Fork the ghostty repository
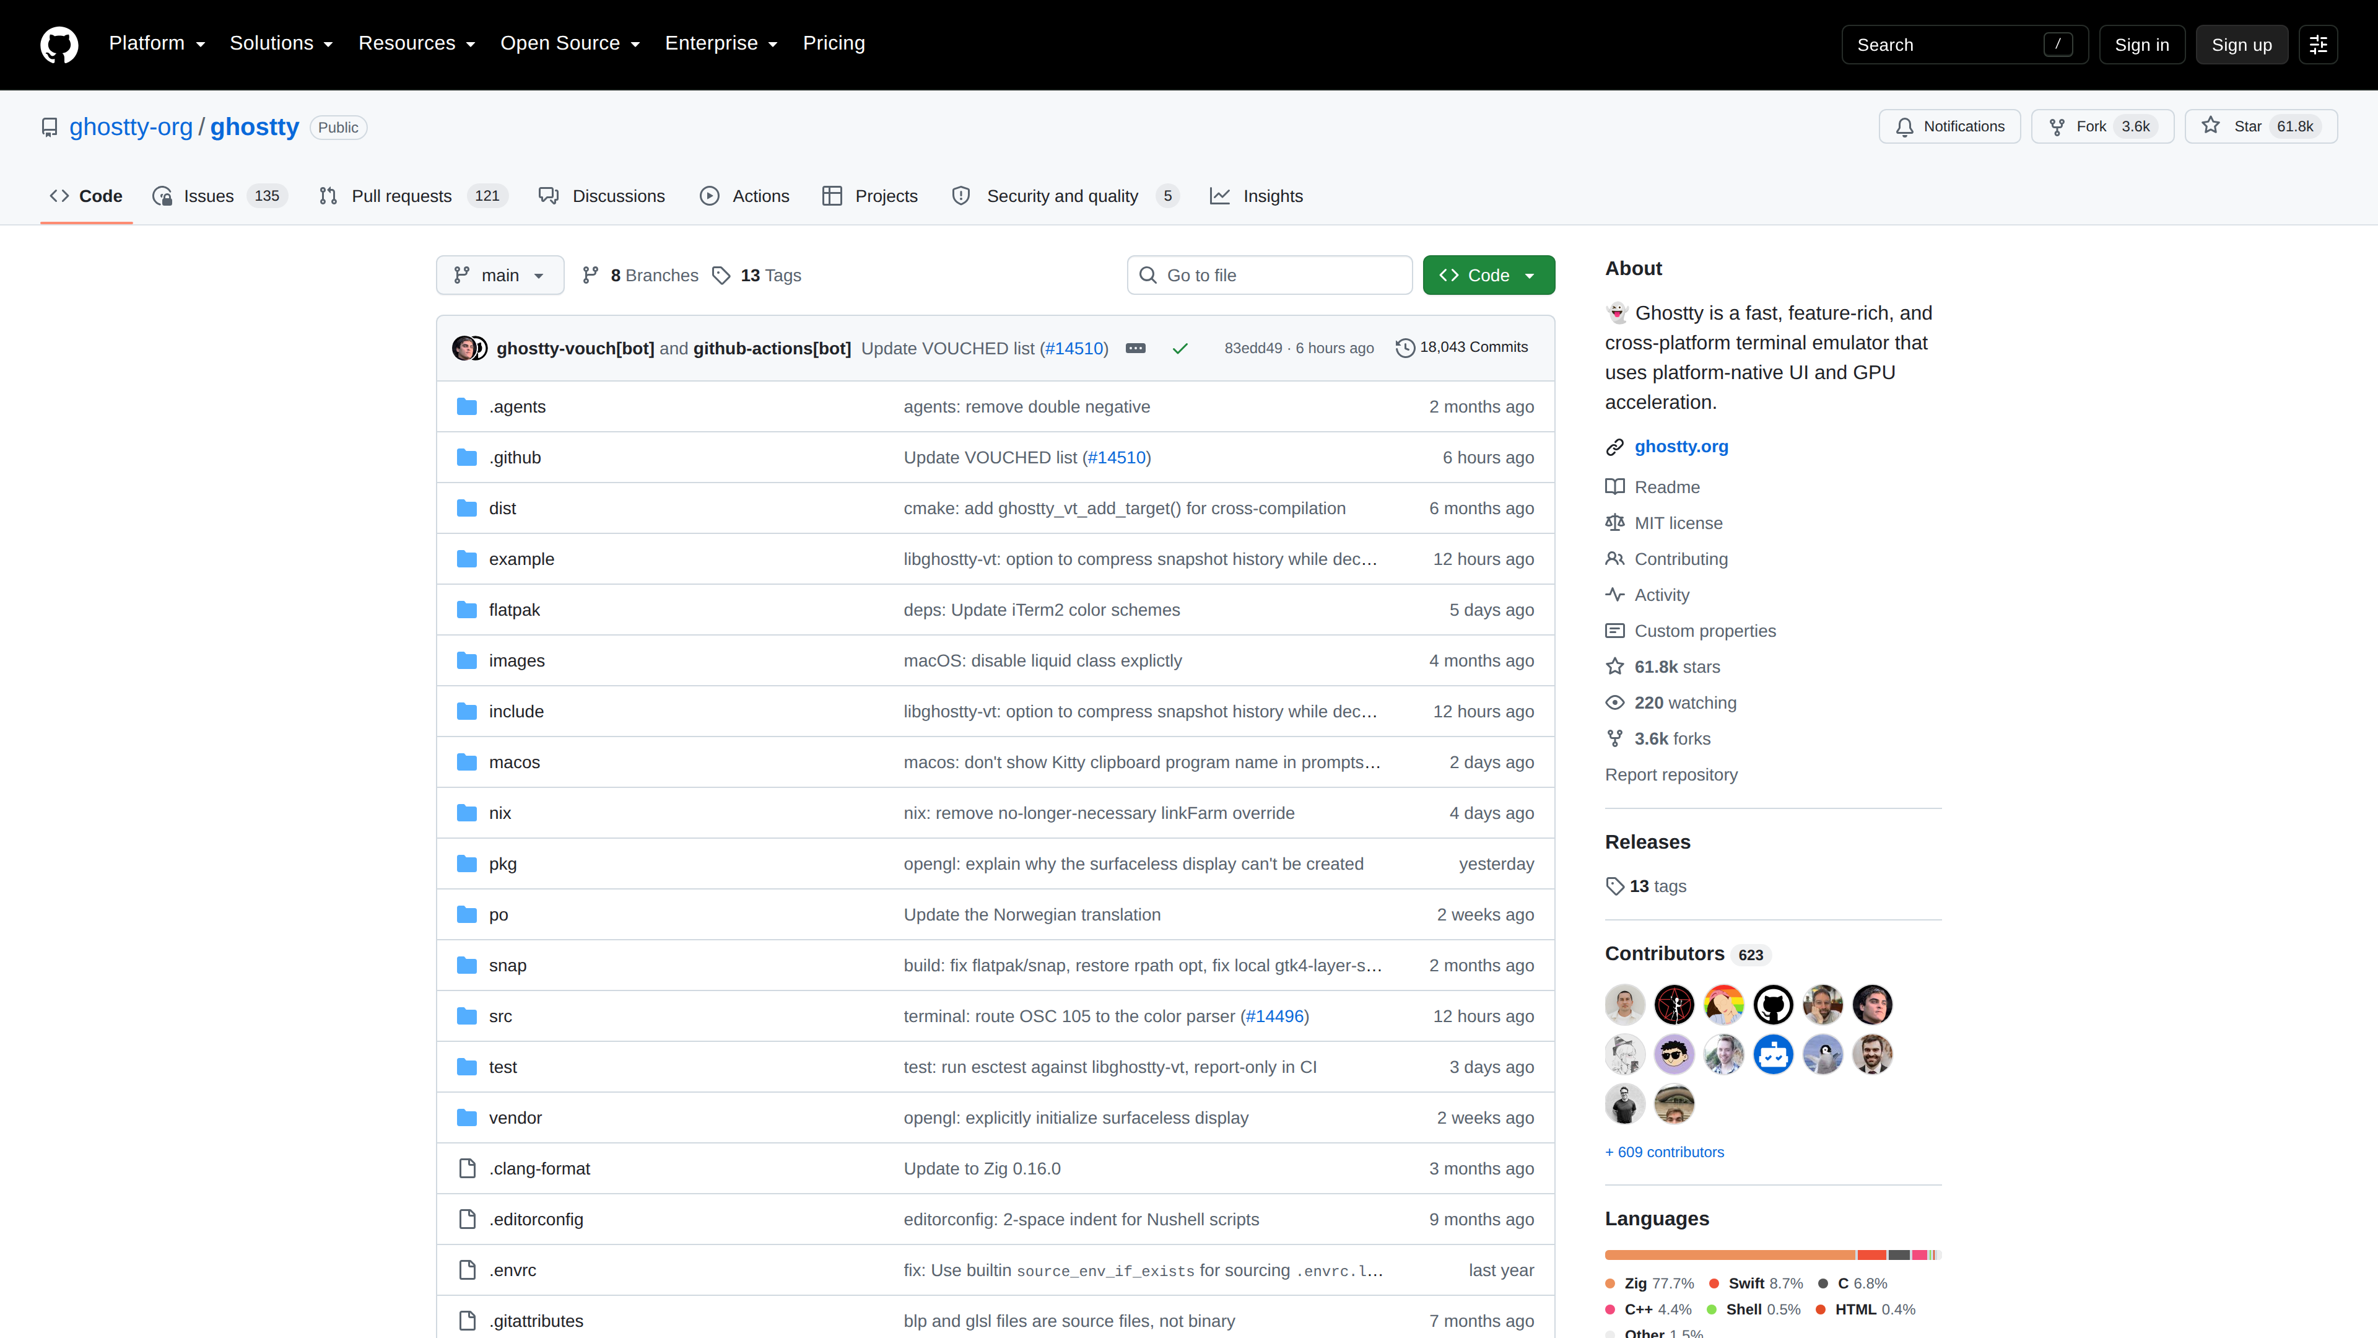The height and width of the screenshot is (1338, 2378). tap(2102, 126)
